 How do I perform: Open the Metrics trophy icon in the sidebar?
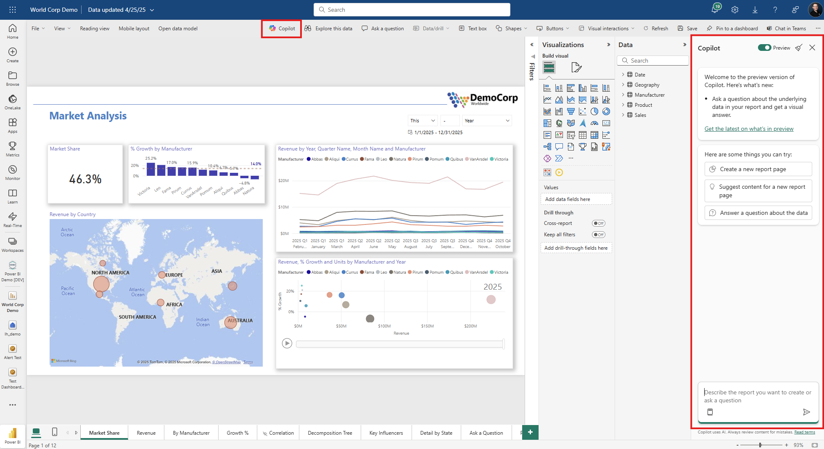click(x=13, y=146)
